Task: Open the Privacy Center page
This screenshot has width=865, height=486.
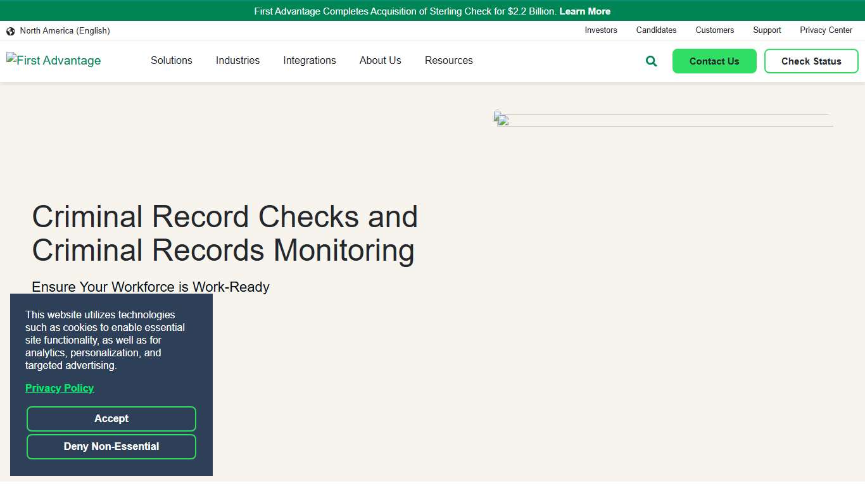Action: pos(826,30)
